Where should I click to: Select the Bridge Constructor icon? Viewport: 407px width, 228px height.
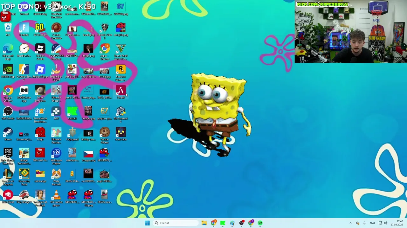point(24,156)
